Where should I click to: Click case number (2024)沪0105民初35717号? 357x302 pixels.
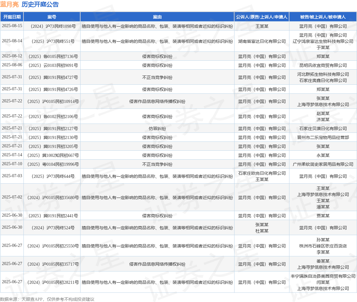52,264
